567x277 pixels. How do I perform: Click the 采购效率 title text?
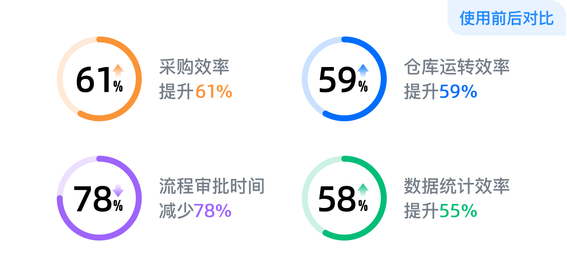pyautogui.click(x=195, y=67)
